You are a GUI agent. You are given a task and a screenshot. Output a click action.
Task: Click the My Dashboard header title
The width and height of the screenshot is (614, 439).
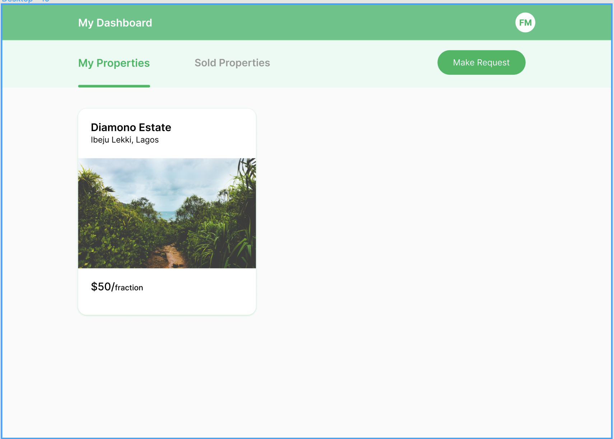[115, 23]
